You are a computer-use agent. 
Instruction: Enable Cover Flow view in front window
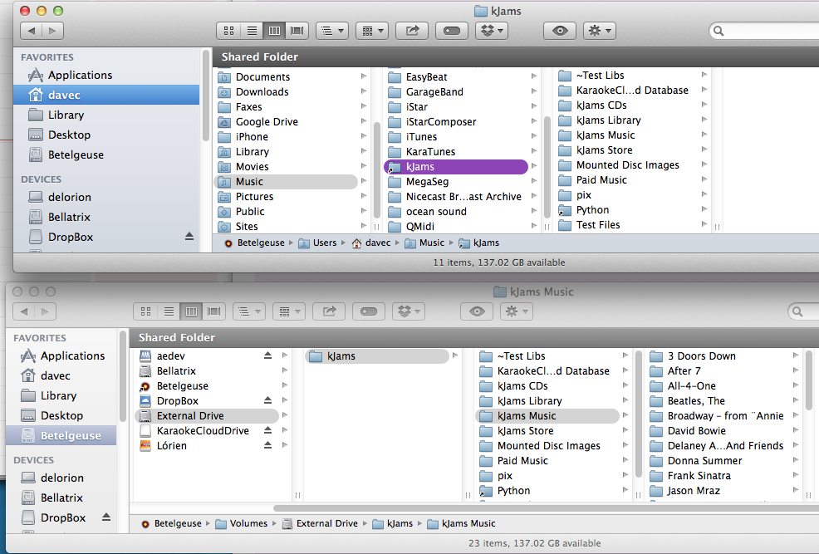(297, 31)
